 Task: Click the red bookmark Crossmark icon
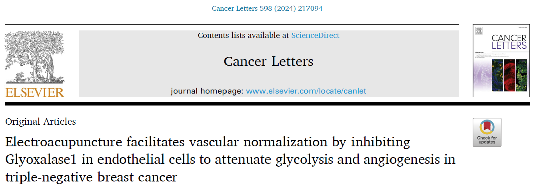click(x=487, y=127)
